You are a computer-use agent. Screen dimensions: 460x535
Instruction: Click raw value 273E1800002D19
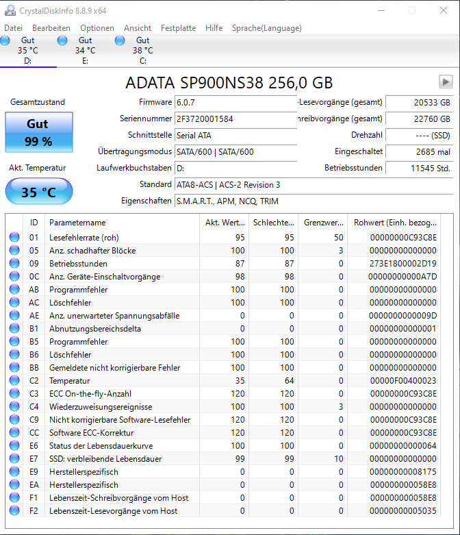click(x=402, y=264)
